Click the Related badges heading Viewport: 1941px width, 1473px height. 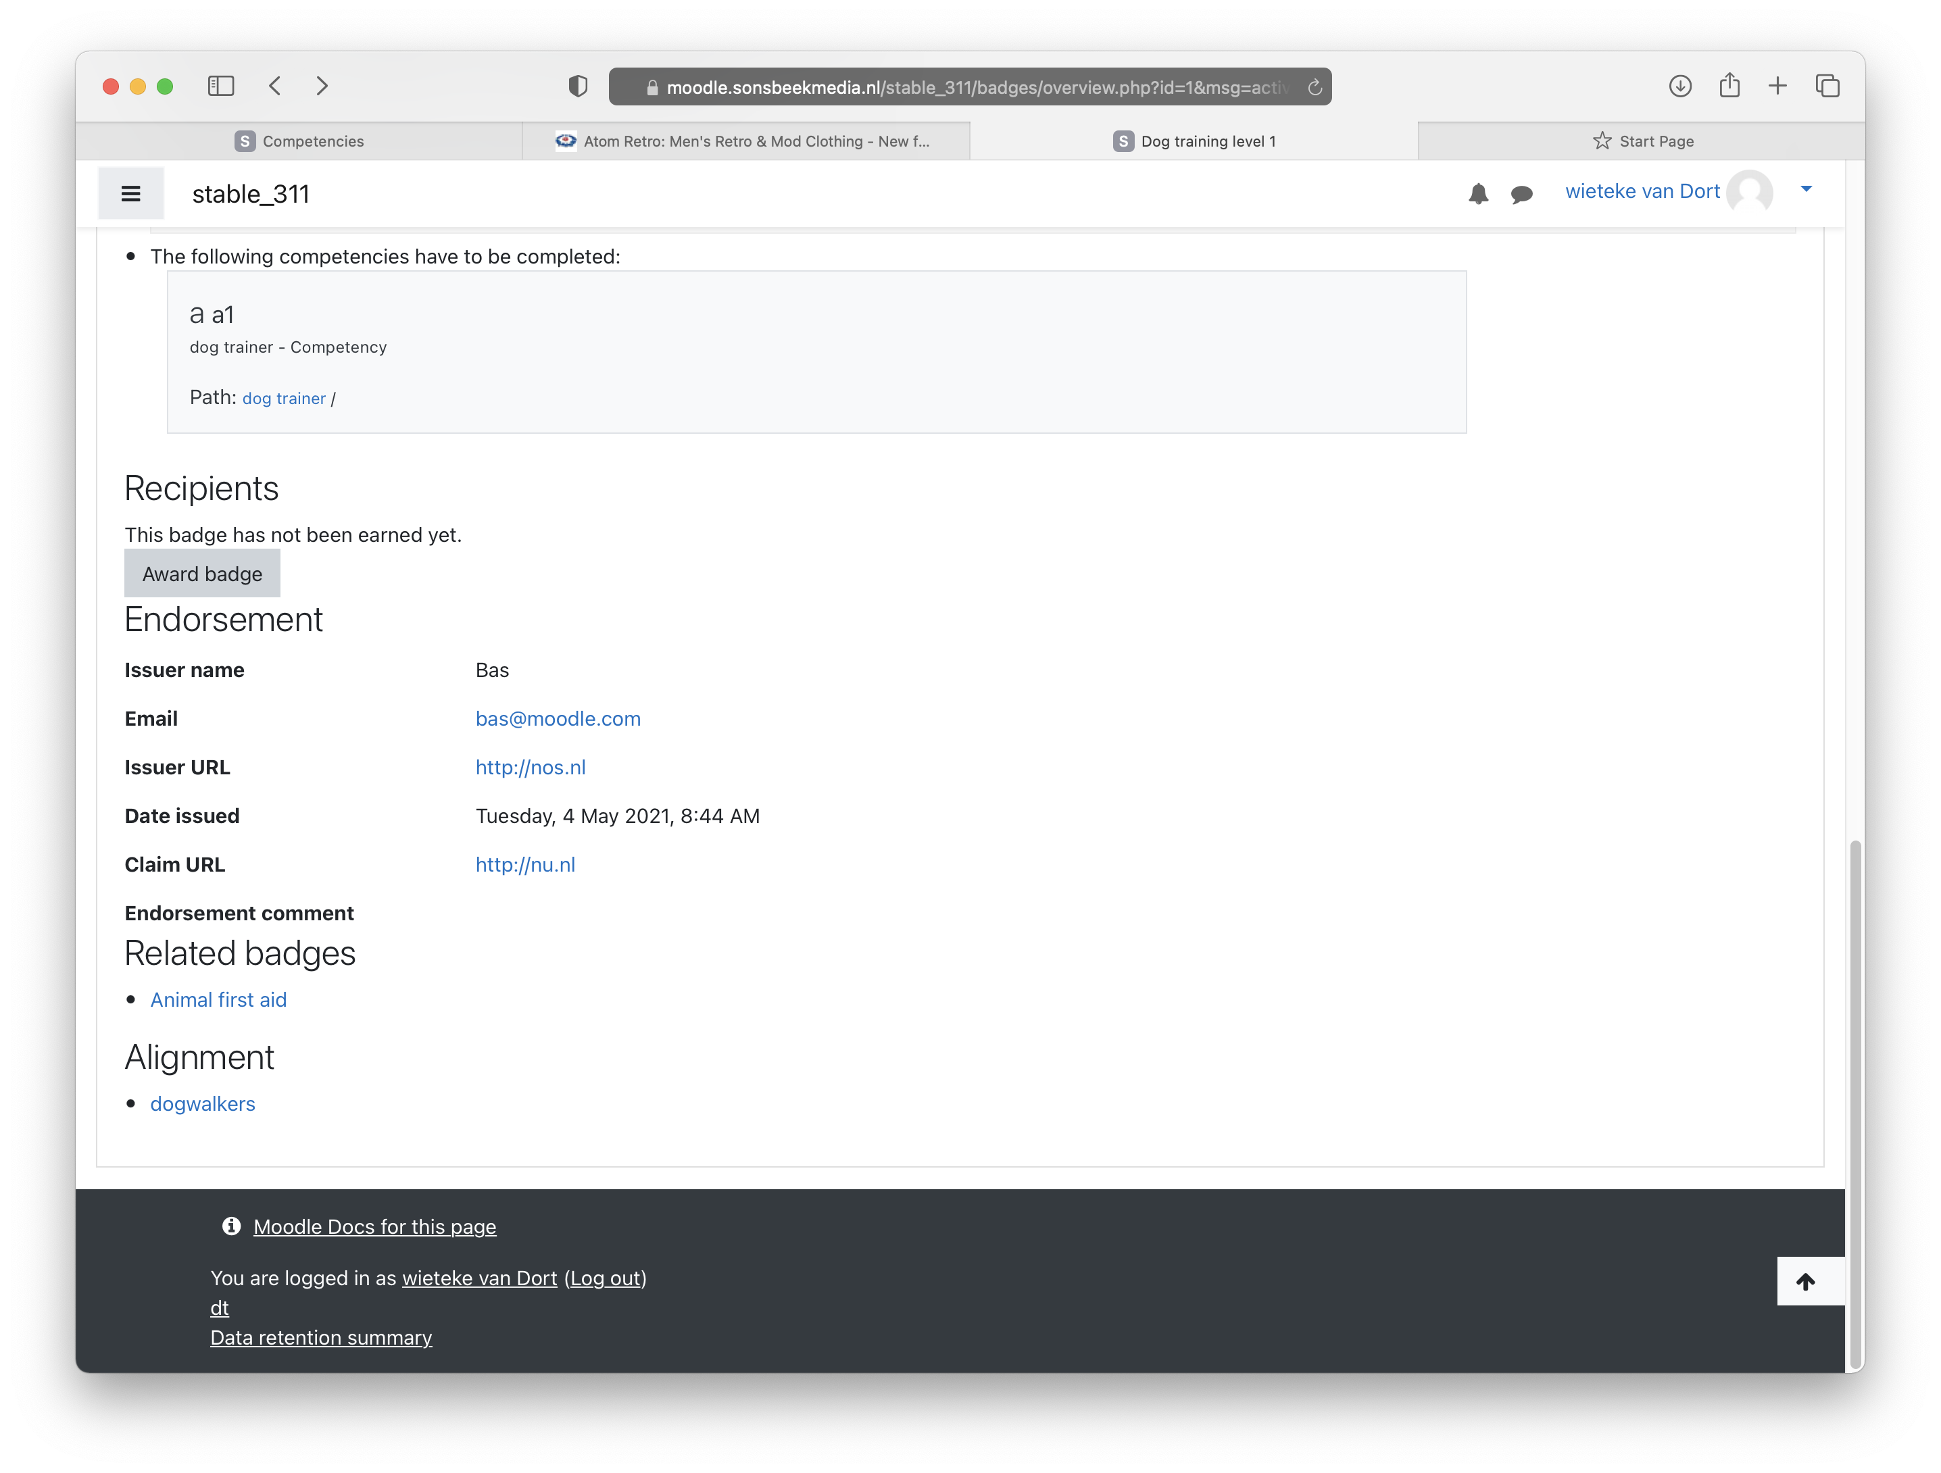pos(239,953)
